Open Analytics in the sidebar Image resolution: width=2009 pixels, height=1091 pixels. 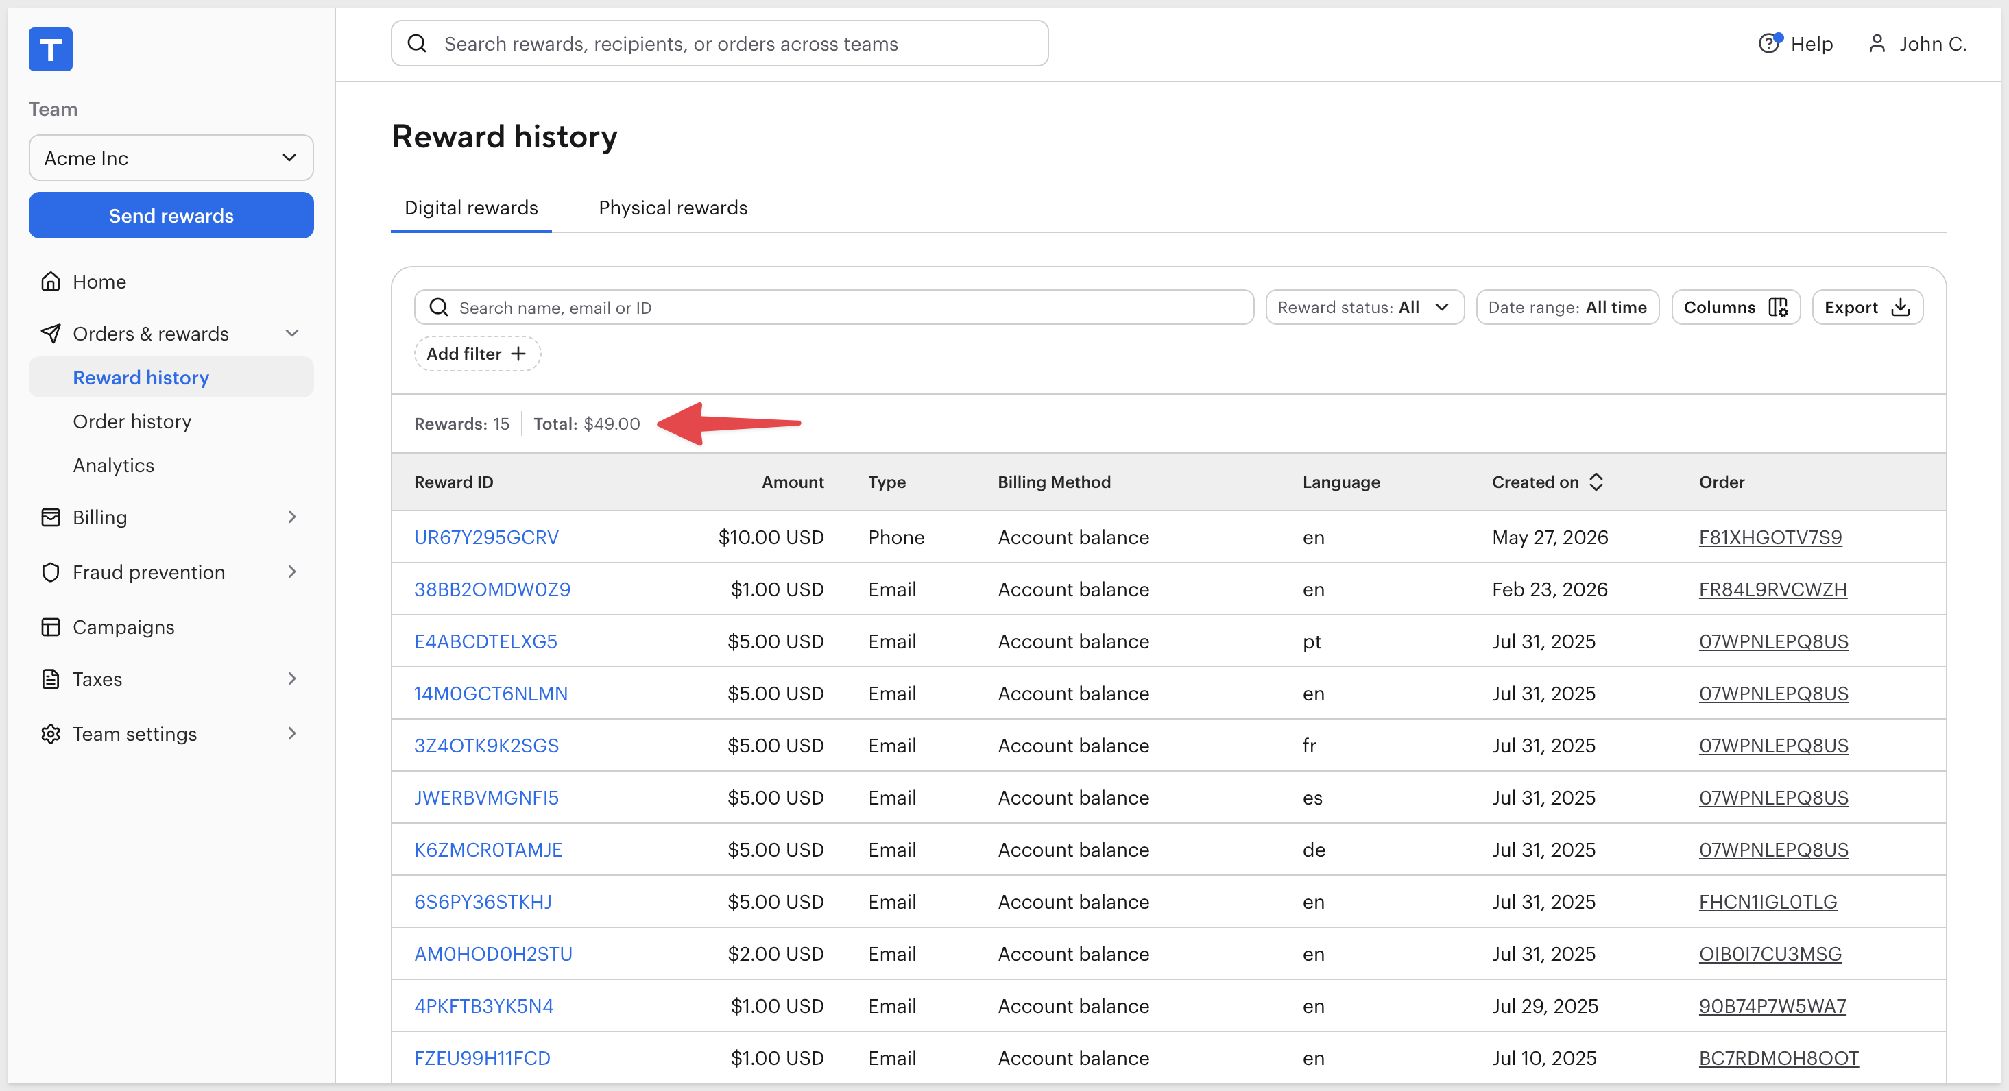click(114, 465)
